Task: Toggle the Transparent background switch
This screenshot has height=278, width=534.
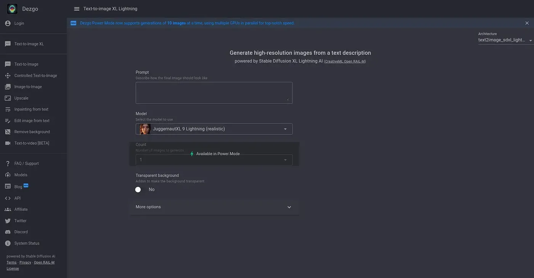Action: point(138,190)
